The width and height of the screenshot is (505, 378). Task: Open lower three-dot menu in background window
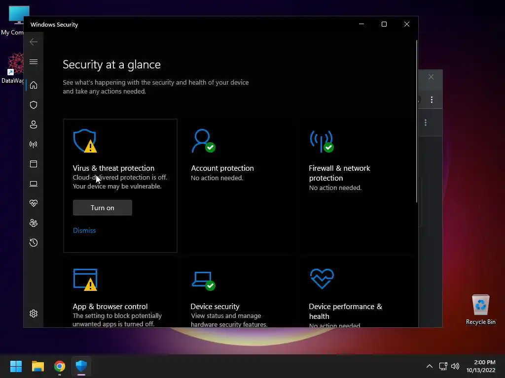pos(426,123)
